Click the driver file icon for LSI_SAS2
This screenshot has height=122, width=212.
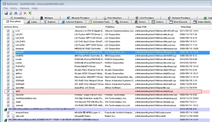click(13, 42)
